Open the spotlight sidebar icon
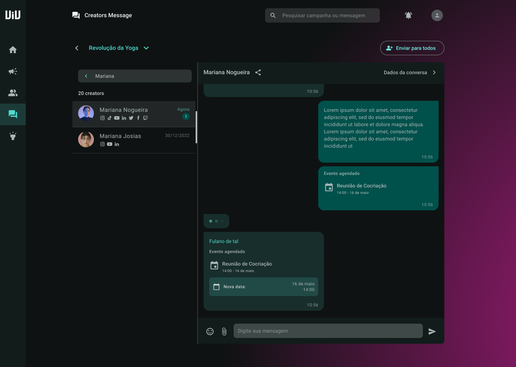This screenshot has width=516, height=367. (13, 136)
